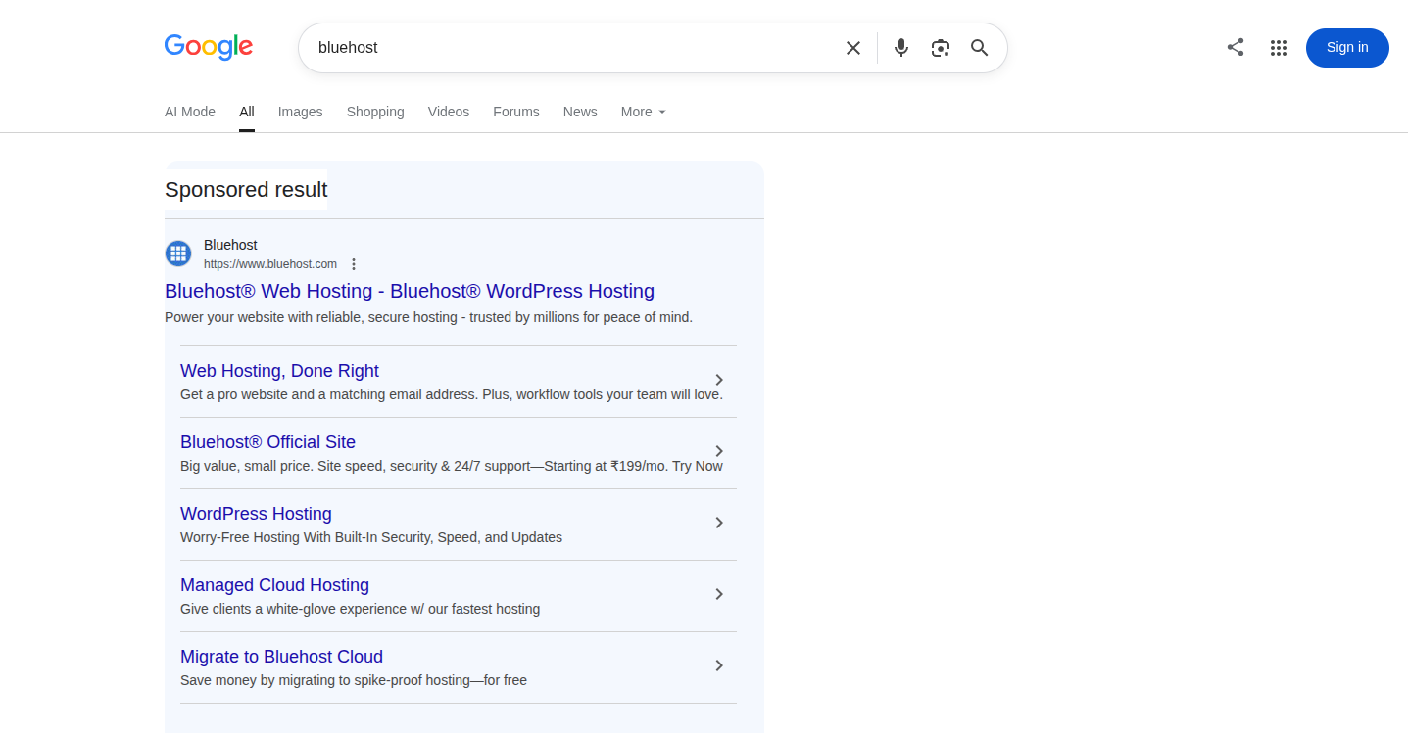The image size is (1408, 733).
Task: Start voice search with microphone icon
Action: tap(901, 48)
